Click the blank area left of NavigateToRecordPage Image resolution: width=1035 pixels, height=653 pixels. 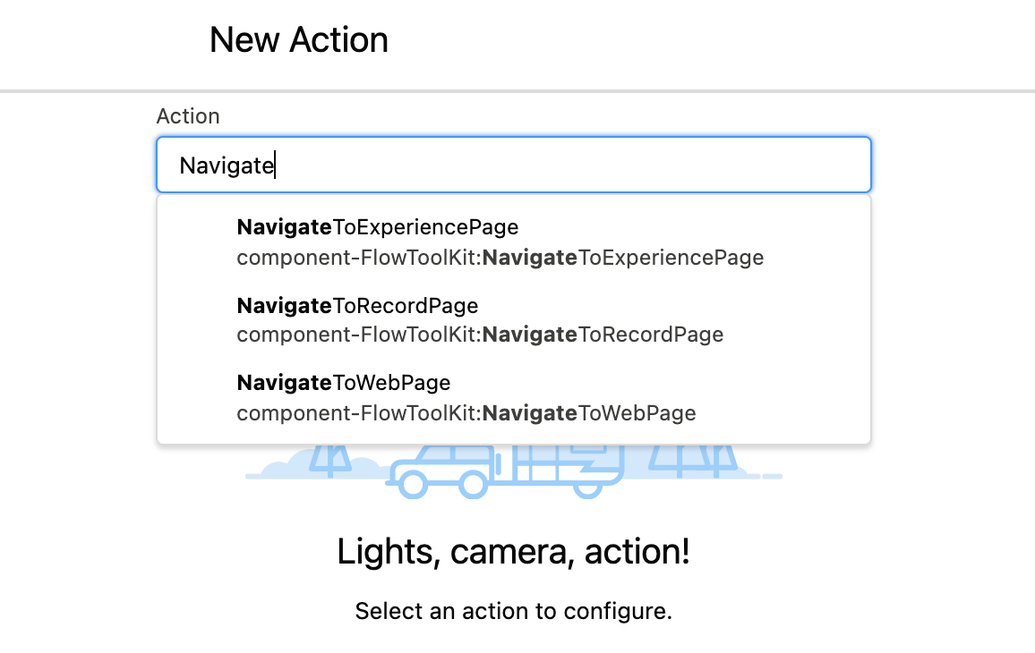pos(197,320)
